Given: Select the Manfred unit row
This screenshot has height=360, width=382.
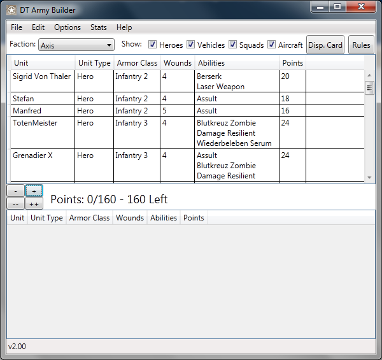Looking at the screenshot, I should (187, 110).
